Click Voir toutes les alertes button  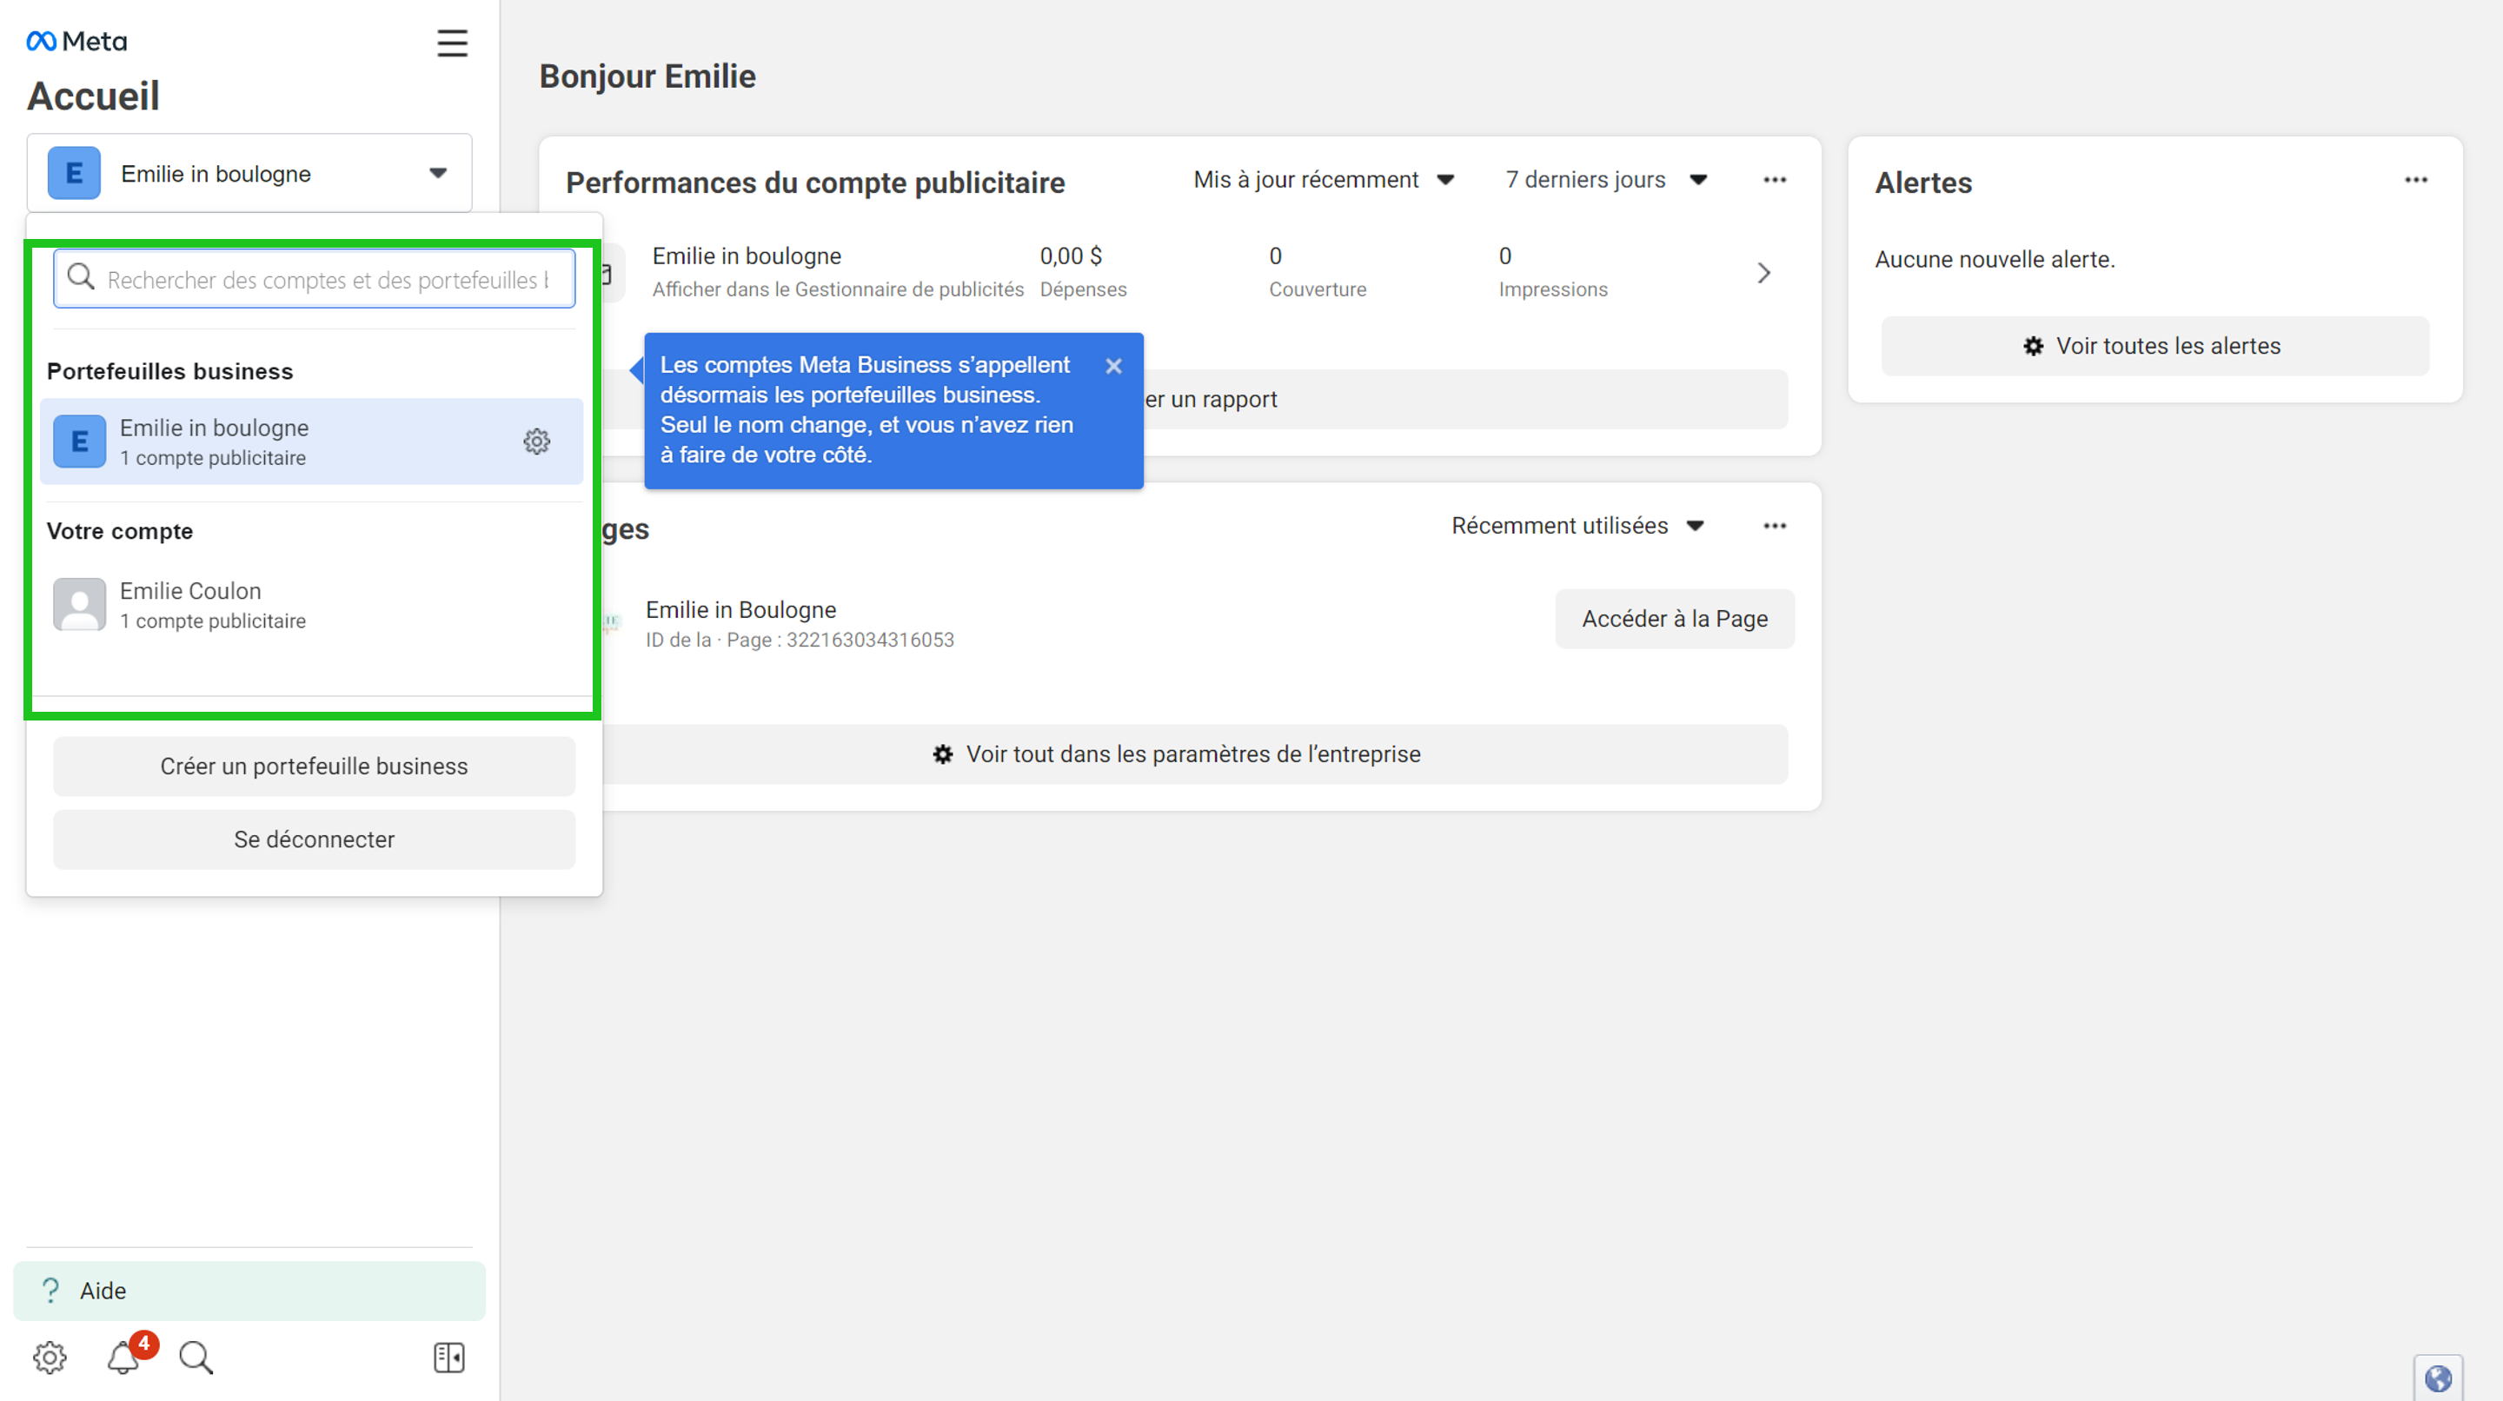tap(2154, 346)
